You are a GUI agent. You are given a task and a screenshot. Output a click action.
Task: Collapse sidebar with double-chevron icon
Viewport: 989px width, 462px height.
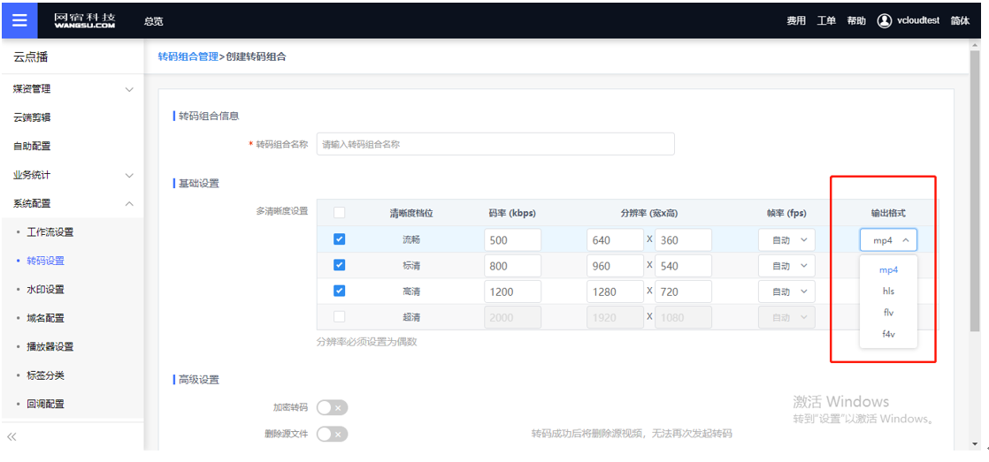[x=12, y=436]
